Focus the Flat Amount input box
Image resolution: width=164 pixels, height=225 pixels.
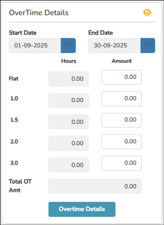pos(122,77)
